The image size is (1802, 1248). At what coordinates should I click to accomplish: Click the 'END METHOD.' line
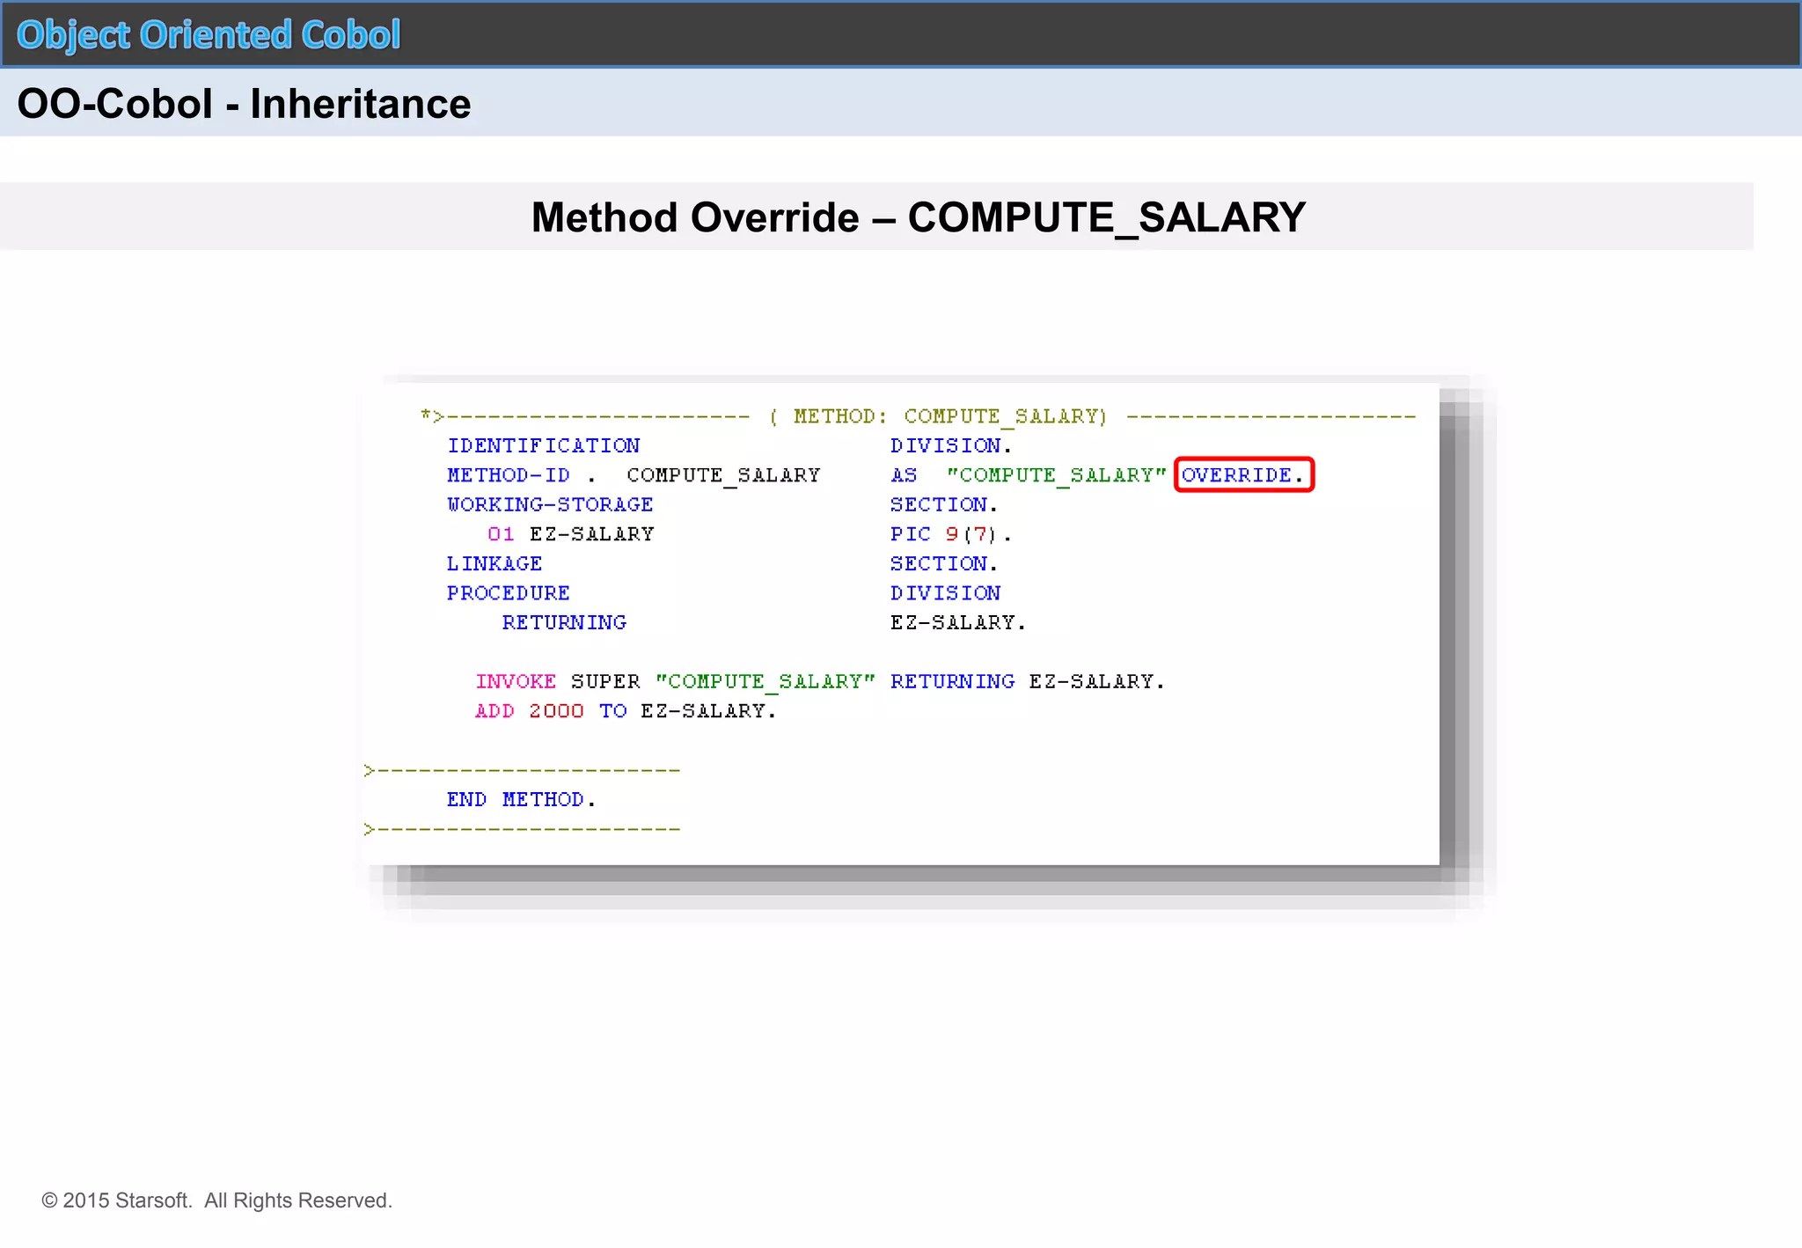tap(522, 799)
